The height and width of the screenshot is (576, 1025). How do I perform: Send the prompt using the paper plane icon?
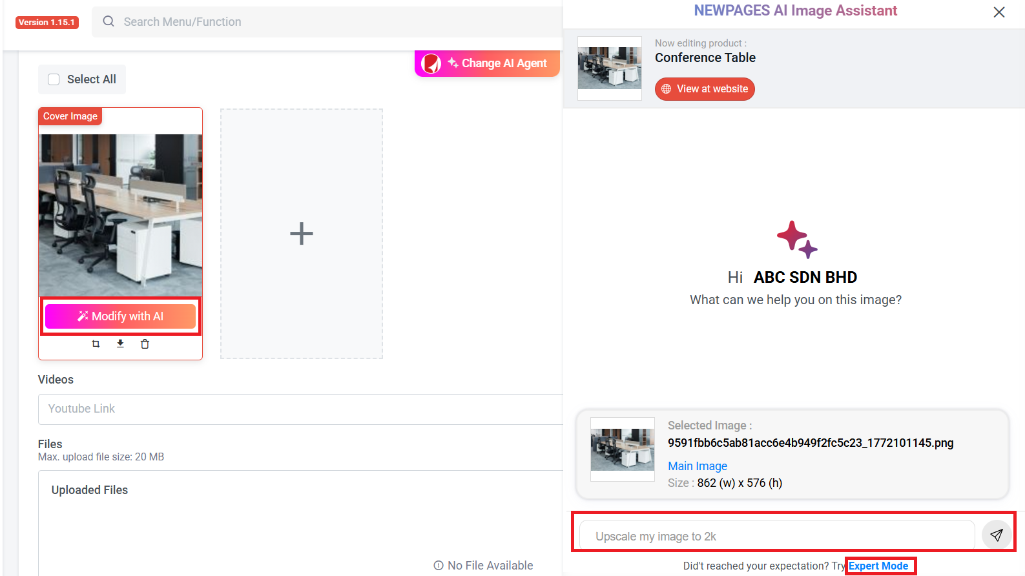pyautogui.click(x=997, y=535)
